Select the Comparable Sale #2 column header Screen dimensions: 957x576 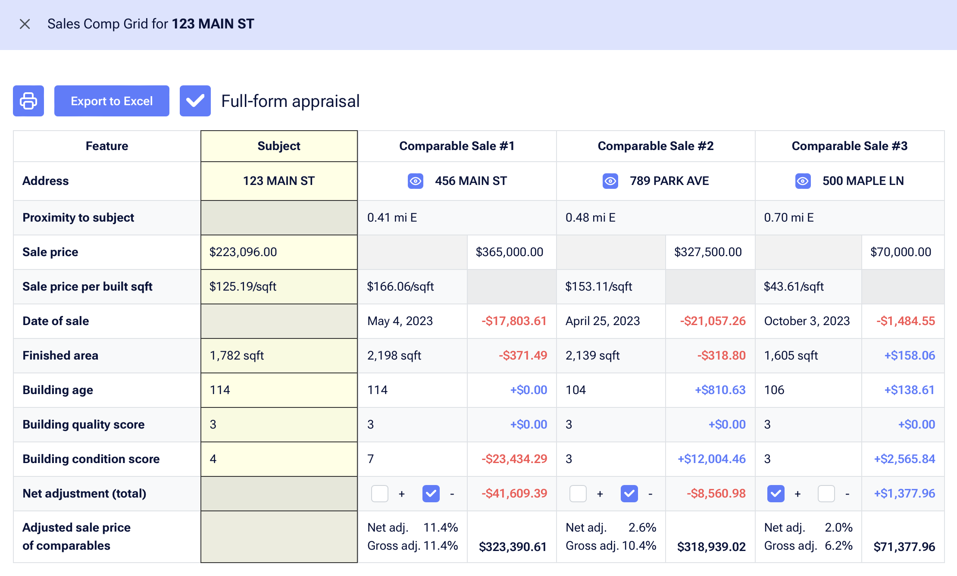click(x=655, y=146)
